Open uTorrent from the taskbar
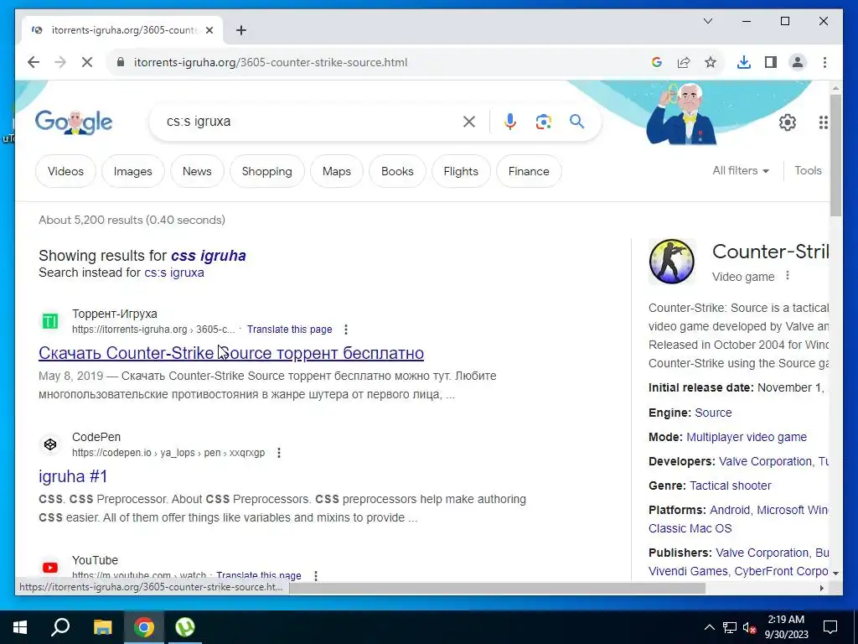This screenshot has height=644, width=858. point(185,627)
